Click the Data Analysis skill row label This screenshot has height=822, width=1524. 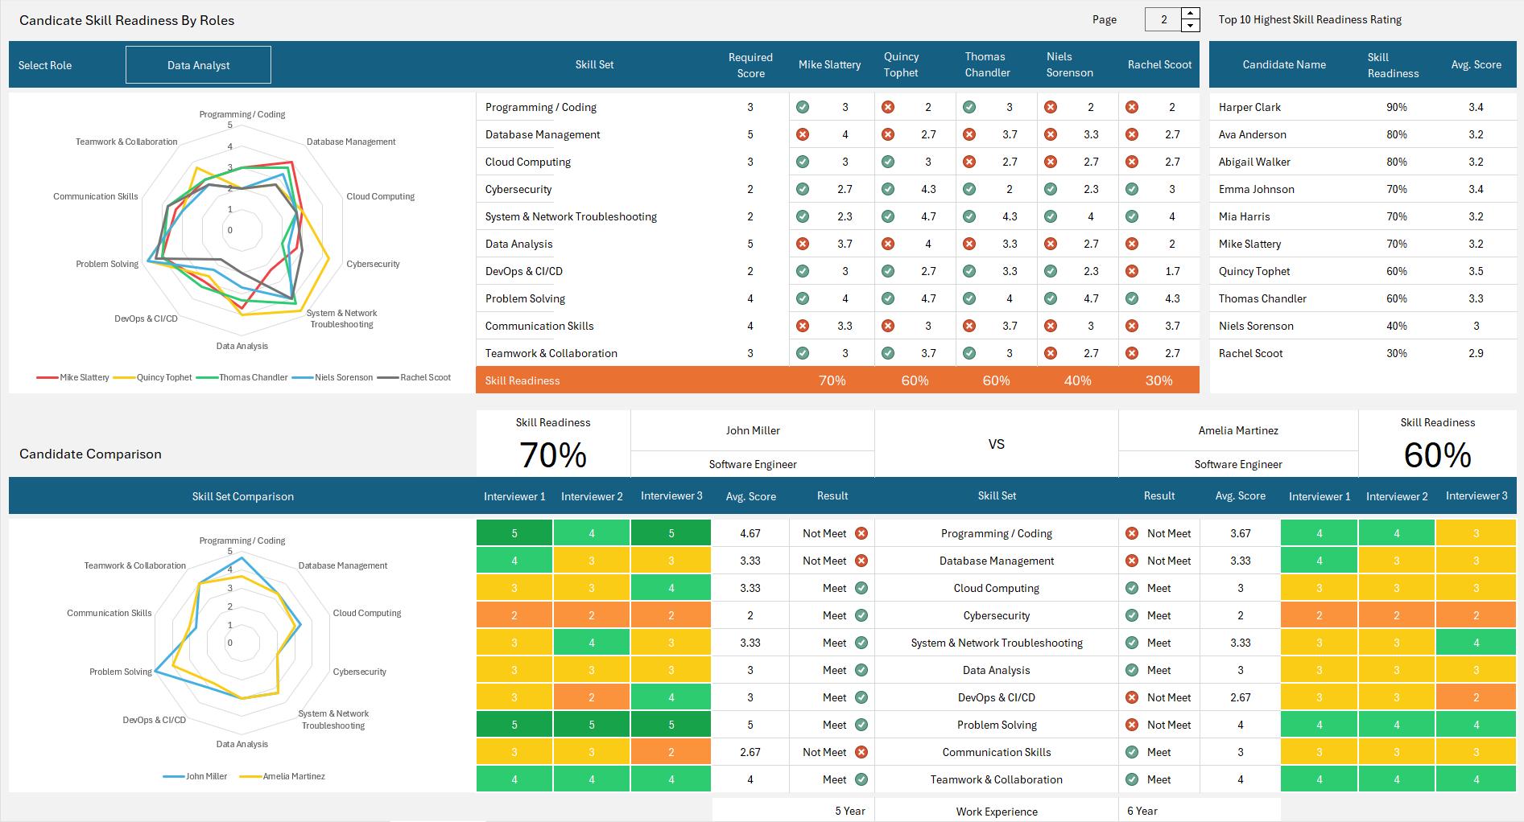518,244
